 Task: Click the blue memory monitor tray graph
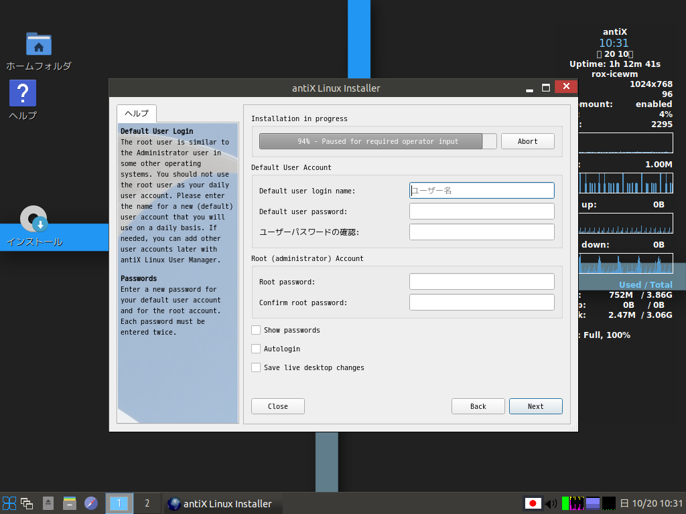point(593,503)
